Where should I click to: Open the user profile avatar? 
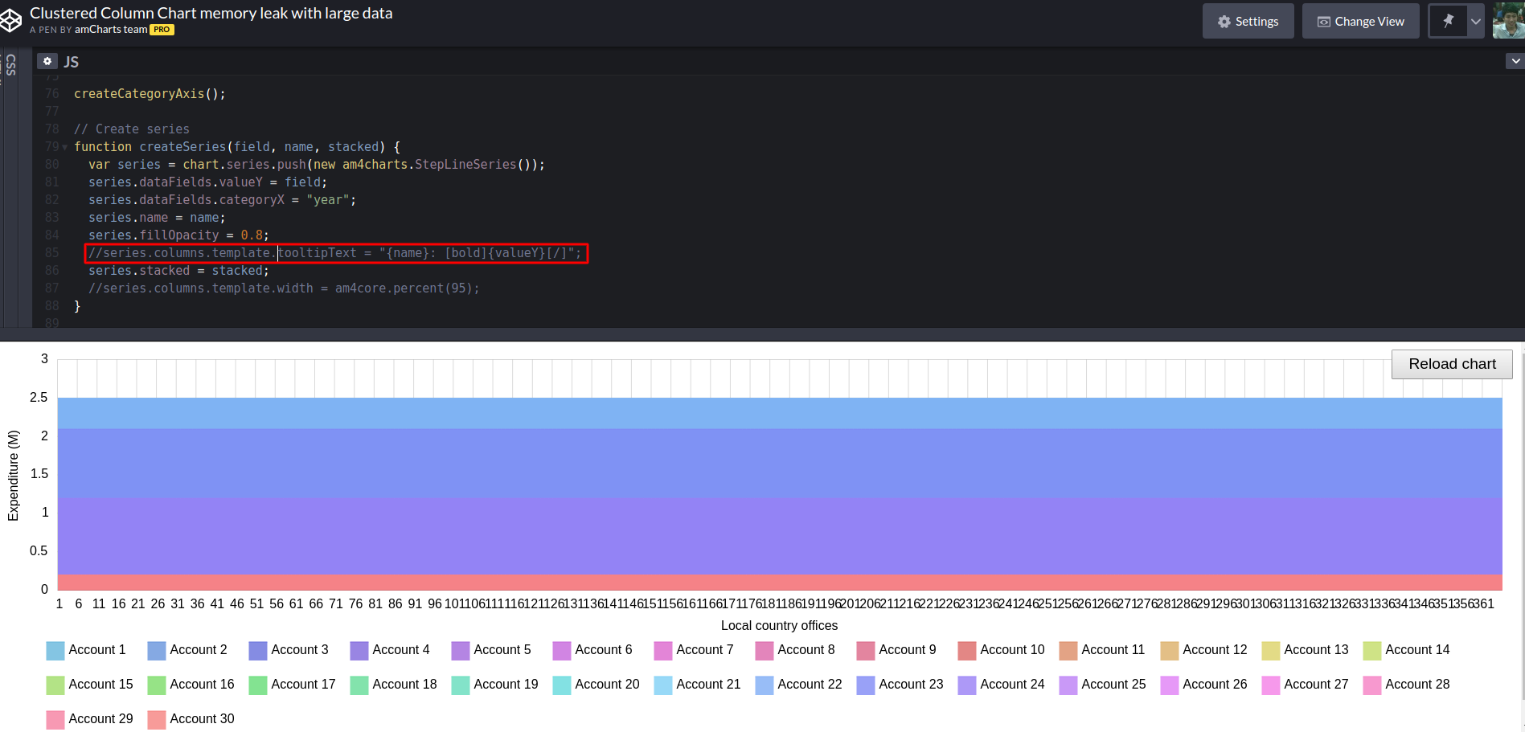[x=1509, y=20]
